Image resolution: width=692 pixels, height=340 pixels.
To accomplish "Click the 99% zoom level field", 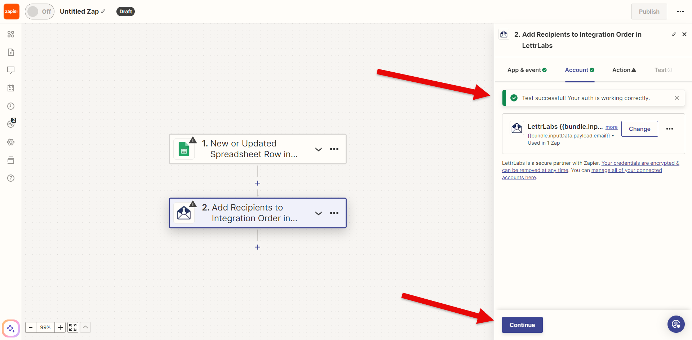I will point(45,327).
